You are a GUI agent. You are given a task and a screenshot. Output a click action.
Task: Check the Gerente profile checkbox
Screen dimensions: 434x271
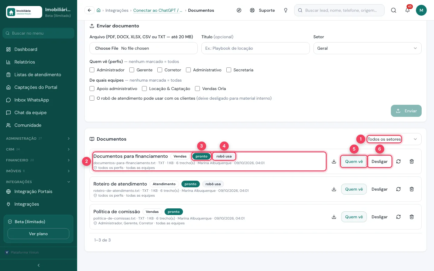132,70
